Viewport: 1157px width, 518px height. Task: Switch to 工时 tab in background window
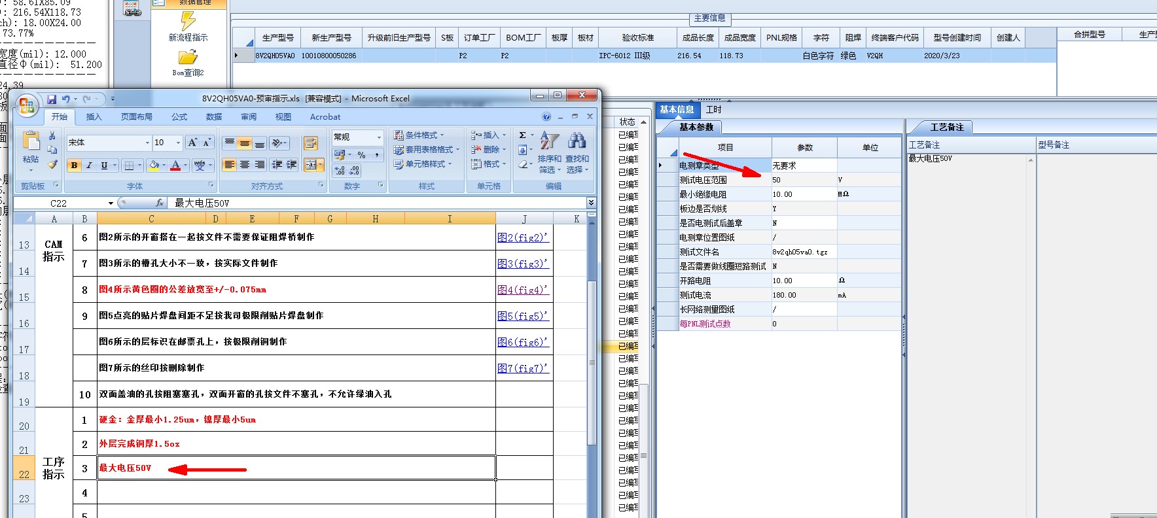[714, 110]
